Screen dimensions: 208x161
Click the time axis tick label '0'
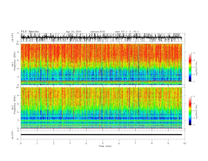point(21,143)
